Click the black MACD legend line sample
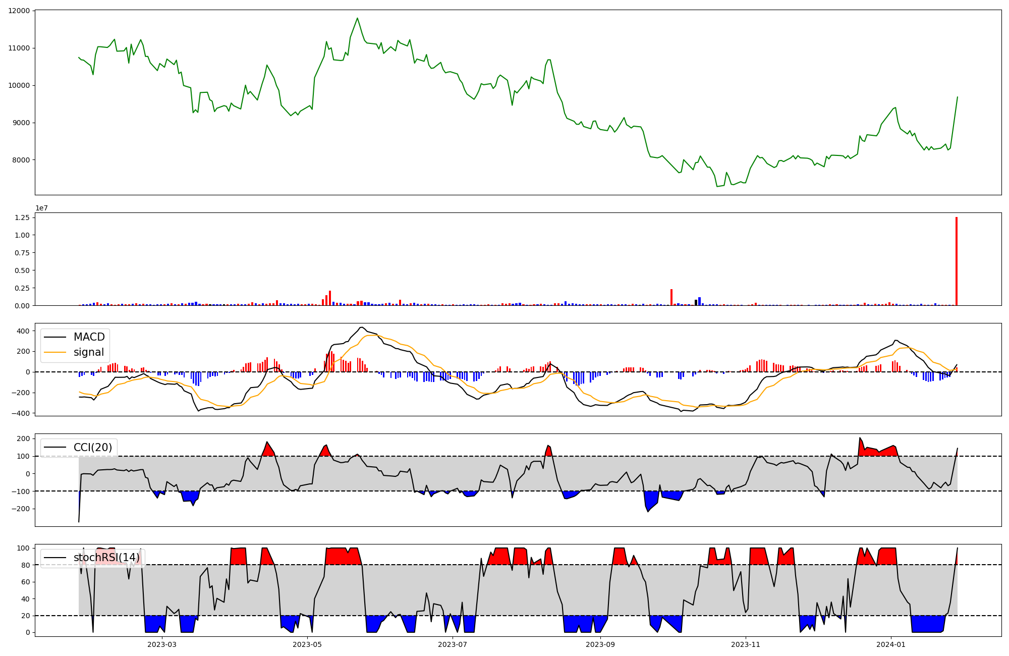The width and height of the screenshot is (1009, 656). tap(54, 337)
